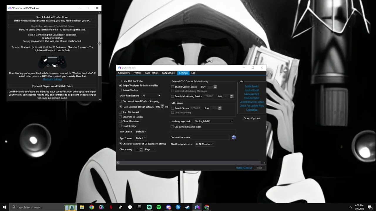
Task: Open the Control Panel link in Utils
Action: (252, 90)
